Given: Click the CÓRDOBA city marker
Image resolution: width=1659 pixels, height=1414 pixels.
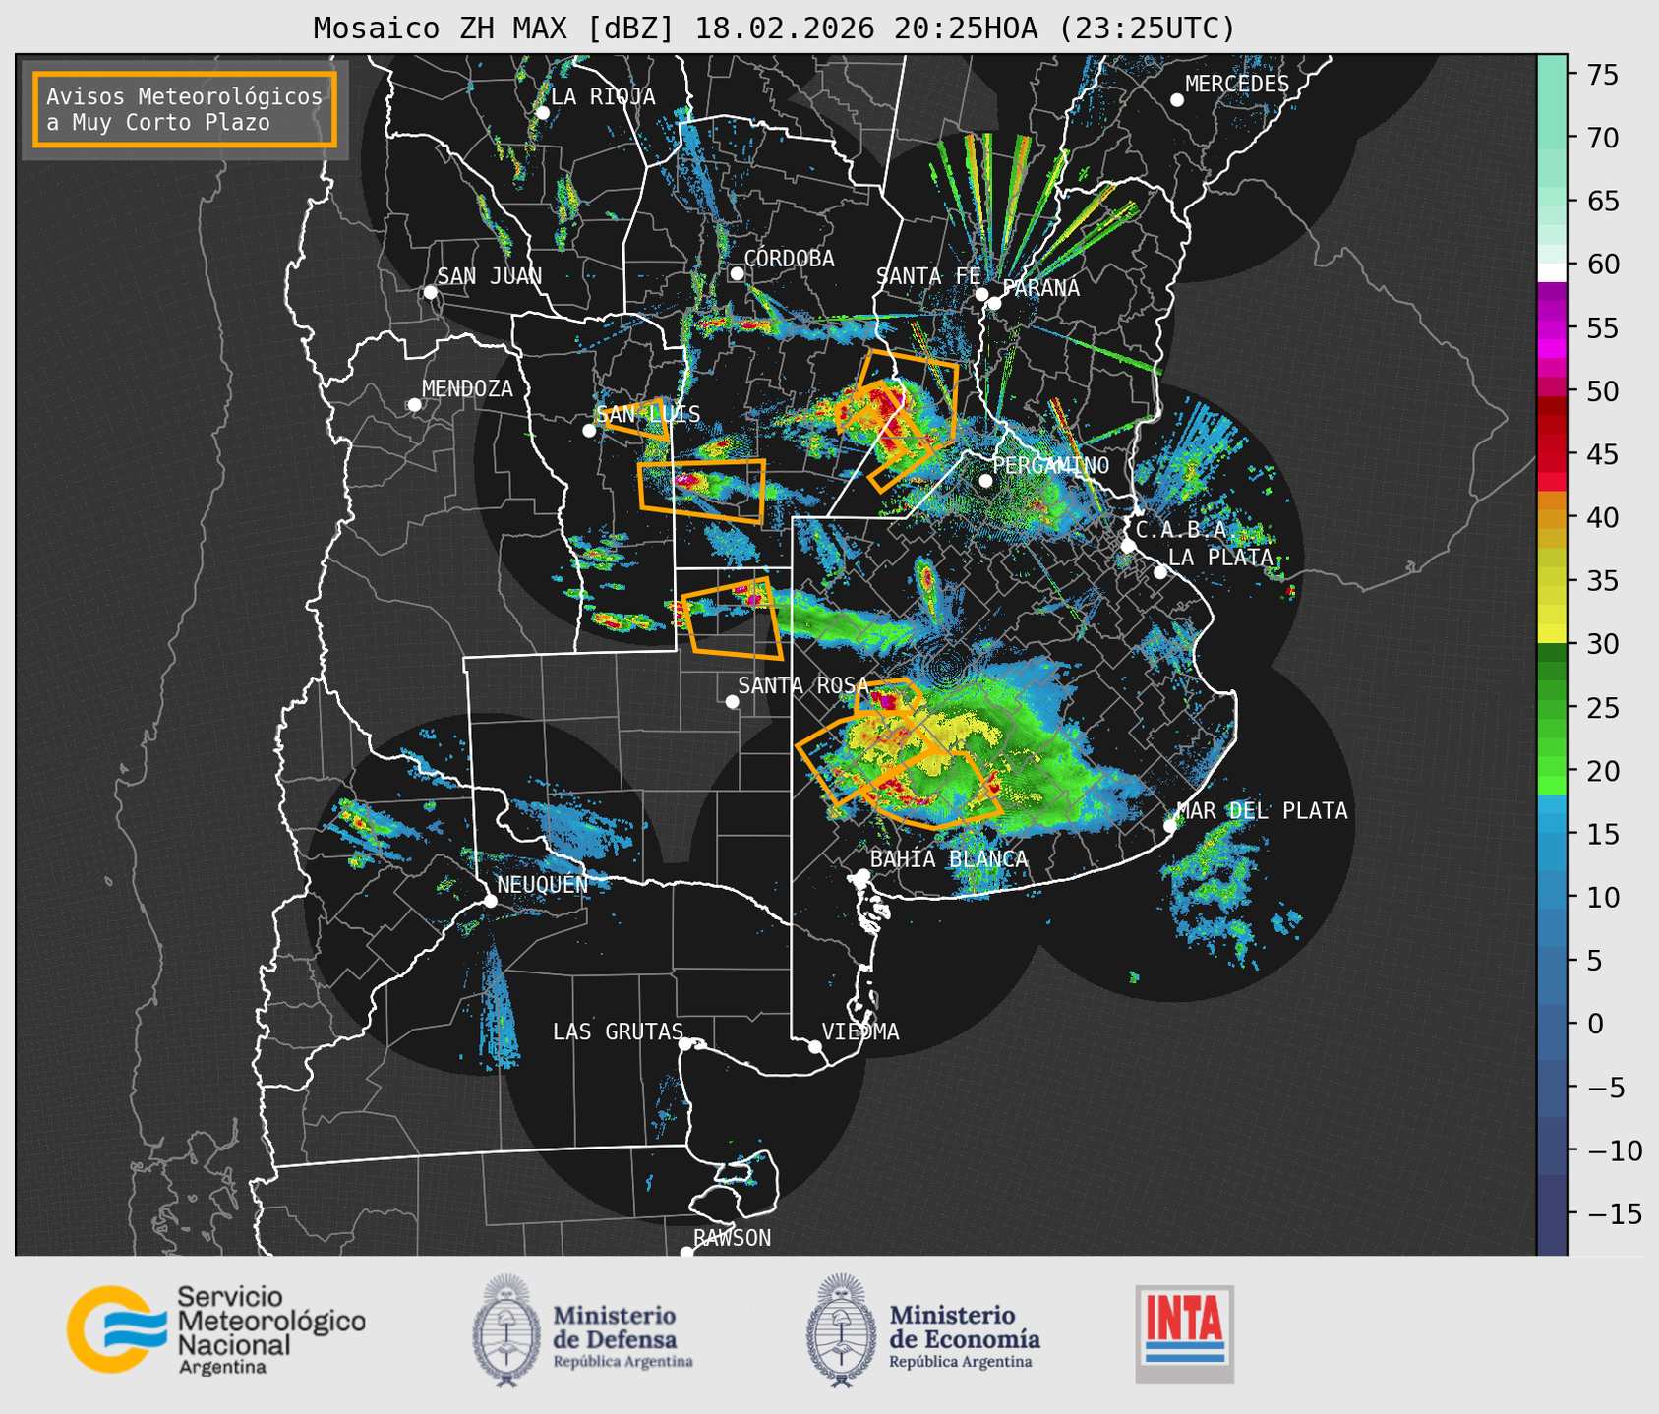Looking at the screenshot, I should tap(737, 273).
